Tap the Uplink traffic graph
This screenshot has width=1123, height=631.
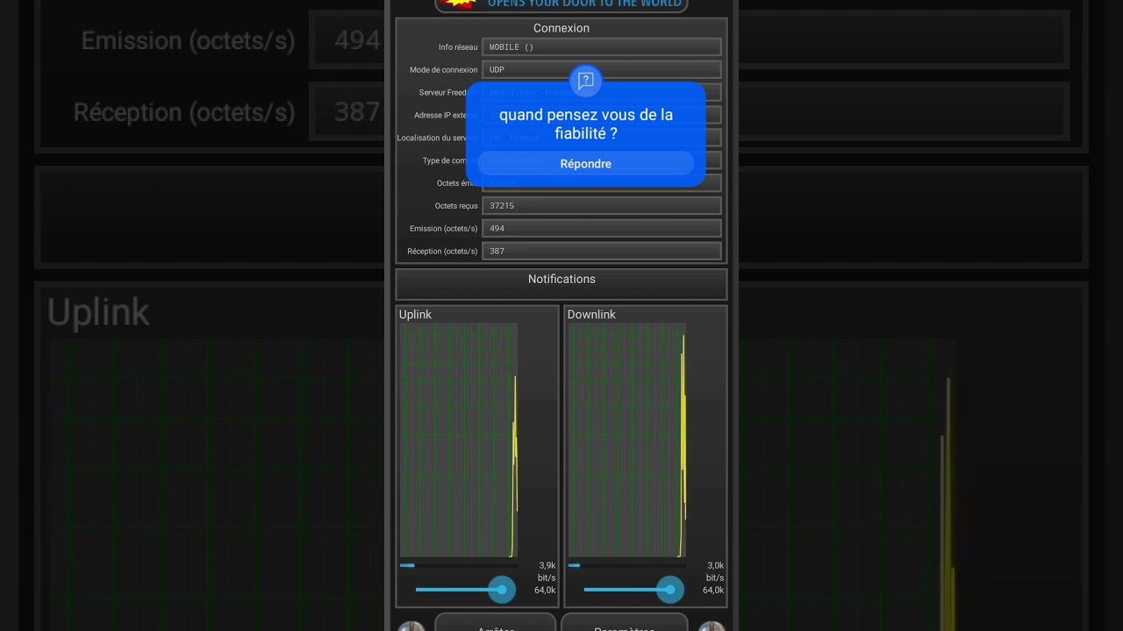click(459, 440)
